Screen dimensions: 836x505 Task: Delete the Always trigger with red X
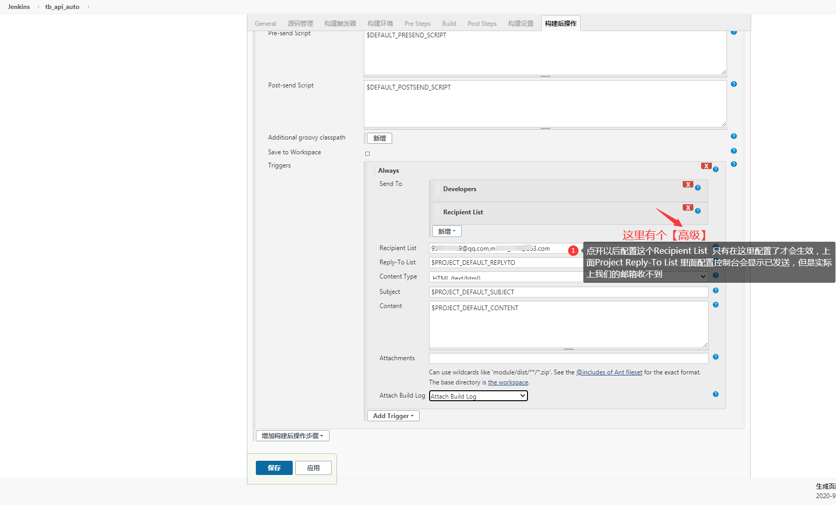pyautogui.click(x=706, y=166)
